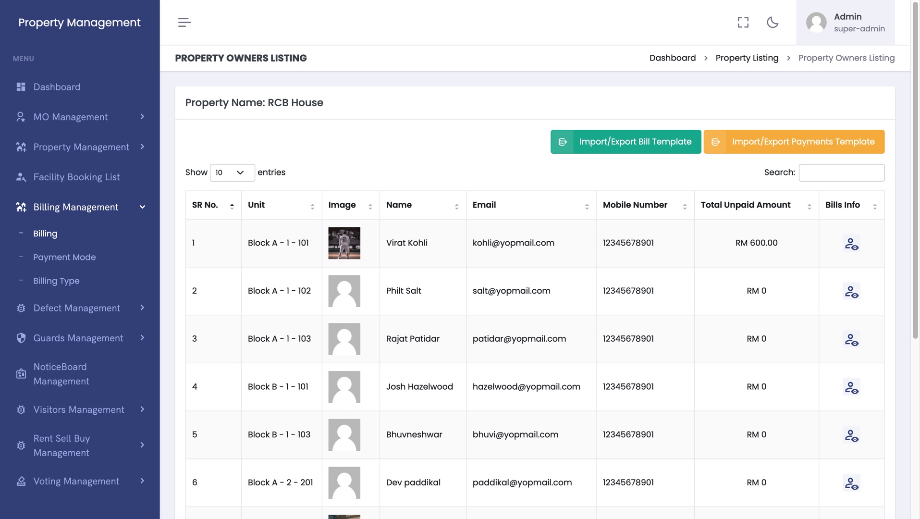The width and height of the screenshot is (920, 519).
Task: View bills info for Josh Hazelwood
Action: (x=851, y=387)
